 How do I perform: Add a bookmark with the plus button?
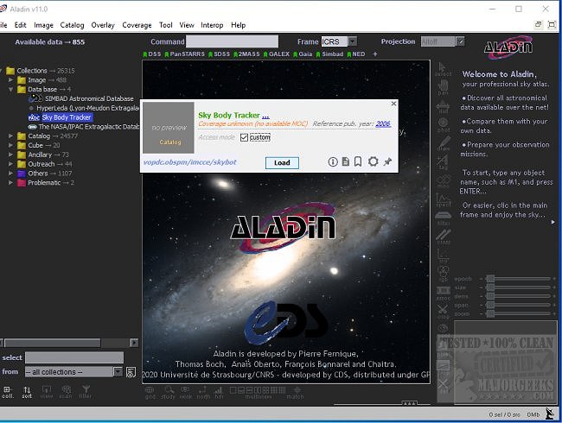point(375,54)
